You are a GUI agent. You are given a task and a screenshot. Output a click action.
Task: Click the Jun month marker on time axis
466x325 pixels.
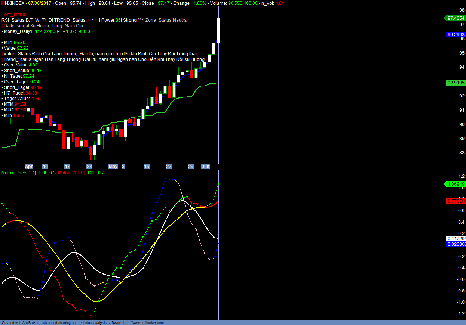point(205,167)
